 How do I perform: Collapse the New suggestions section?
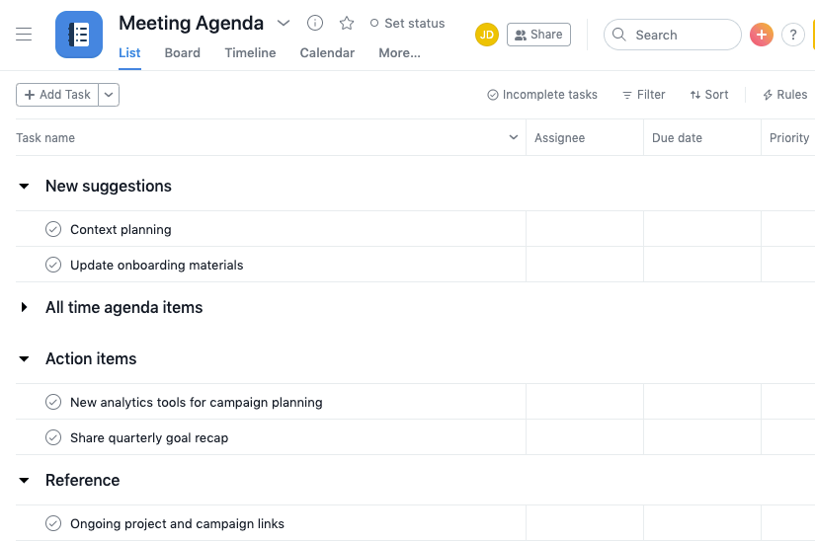[x=25, y=187]
